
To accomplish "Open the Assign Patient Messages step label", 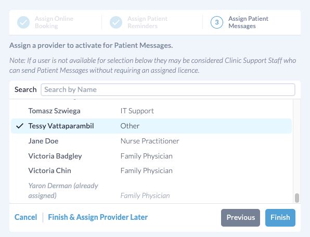I will click(248, 22).
